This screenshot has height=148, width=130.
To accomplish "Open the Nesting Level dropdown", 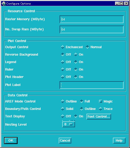I will point(69,124).
